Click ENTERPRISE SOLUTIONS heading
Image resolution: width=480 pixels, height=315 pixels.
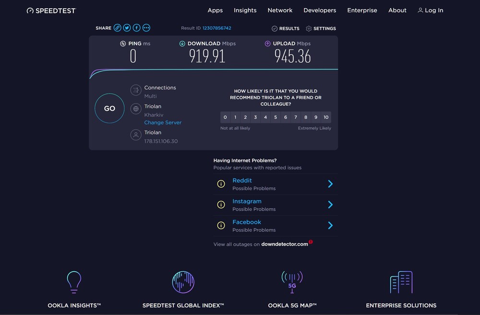pyautogui.click(x=401, y=305)
